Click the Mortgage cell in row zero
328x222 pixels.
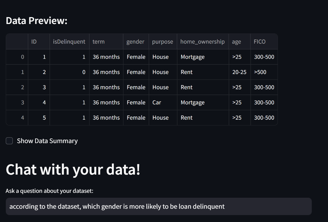192,57
